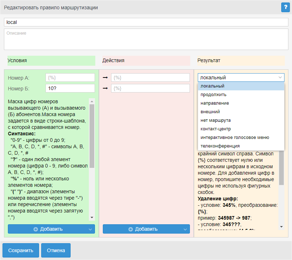Click plus icon on actions Добавить button
Screen dimensions: 292x260
point(130,229)
